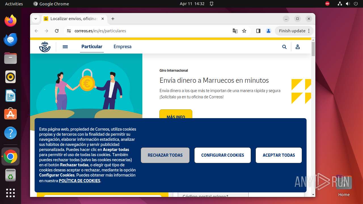Select Google Chrome in the dock

10,156
